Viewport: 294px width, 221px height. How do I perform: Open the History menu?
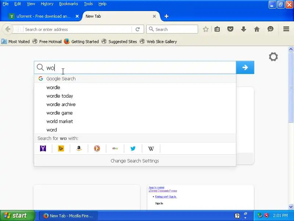click(47, 4)
